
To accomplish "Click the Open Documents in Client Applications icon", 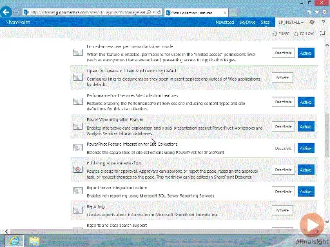I will click(x=78, y=77).
